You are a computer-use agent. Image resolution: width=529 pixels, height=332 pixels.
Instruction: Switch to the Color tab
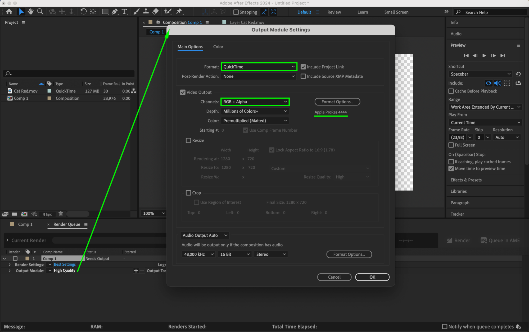(x=218, y=47)
